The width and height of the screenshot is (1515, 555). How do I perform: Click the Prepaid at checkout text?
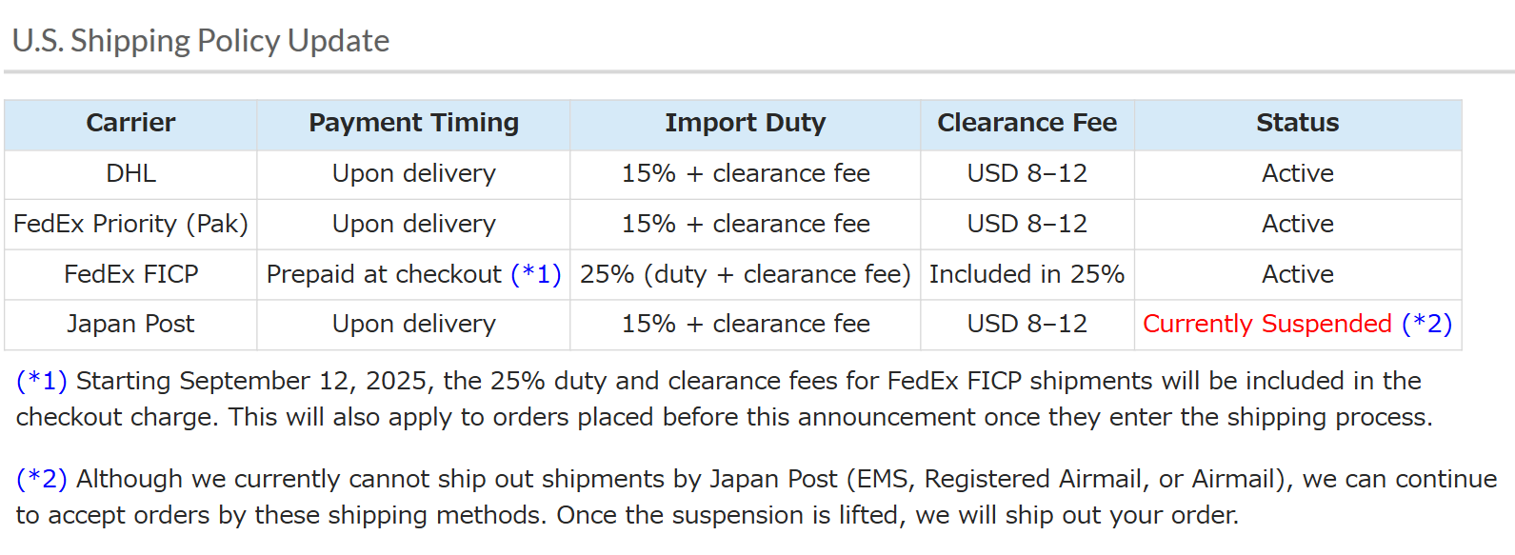tap(384, 274)
